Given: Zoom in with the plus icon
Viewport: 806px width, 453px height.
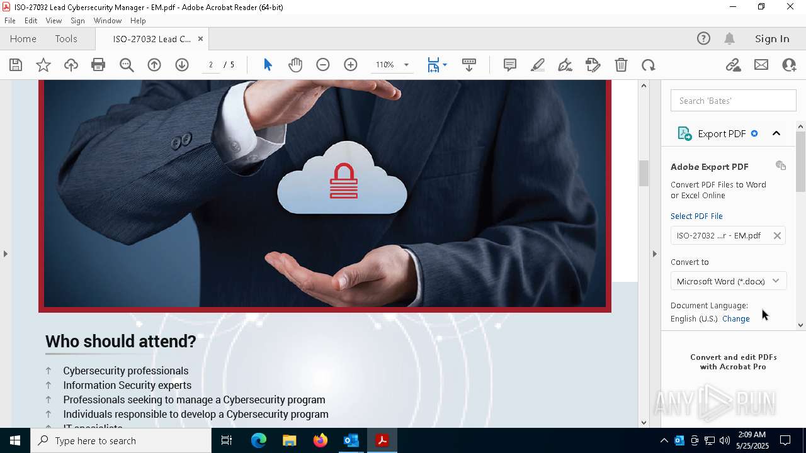Looking at the screenshot, I should coord(351,65).
